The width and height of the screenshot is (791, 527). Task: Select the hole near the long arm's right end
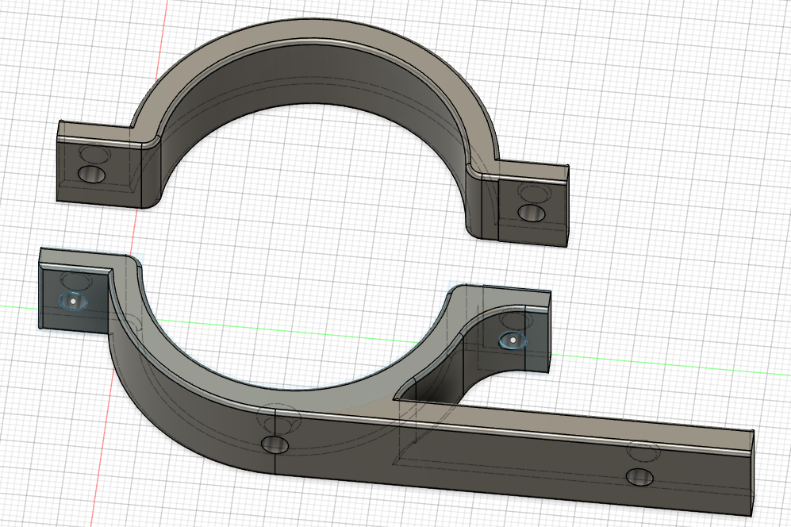click(x=639, y=476)
